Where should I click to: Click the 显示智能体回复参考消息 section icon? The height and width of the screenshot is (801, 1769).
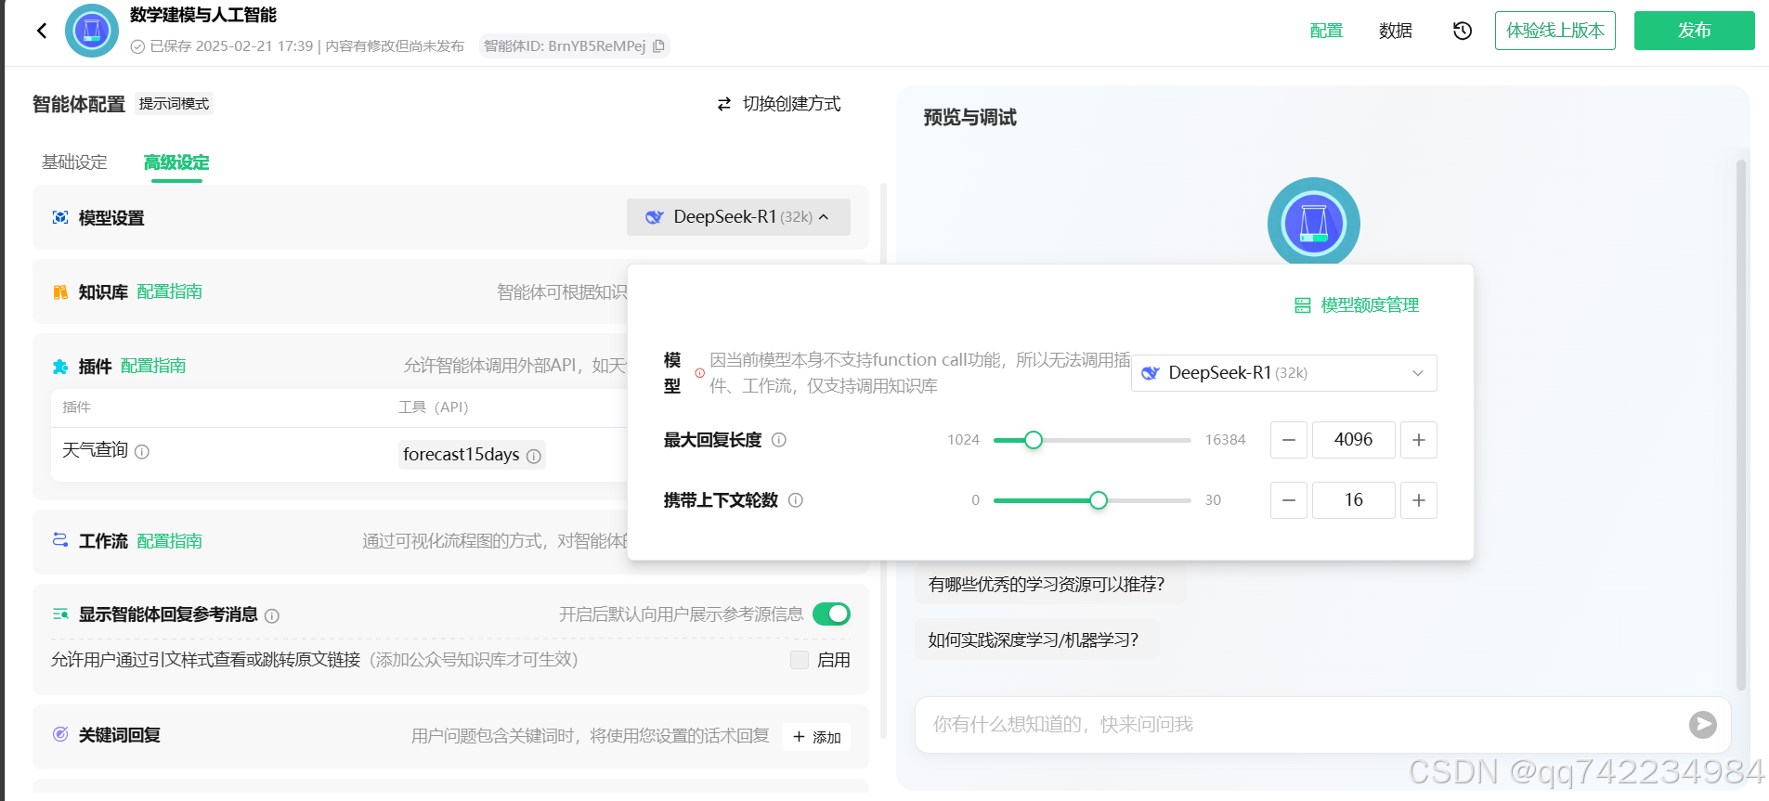(60, 614)
